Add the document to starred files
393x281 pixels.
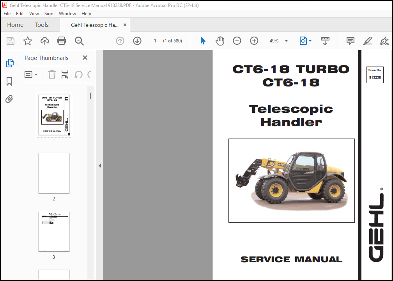coord(28,41)
